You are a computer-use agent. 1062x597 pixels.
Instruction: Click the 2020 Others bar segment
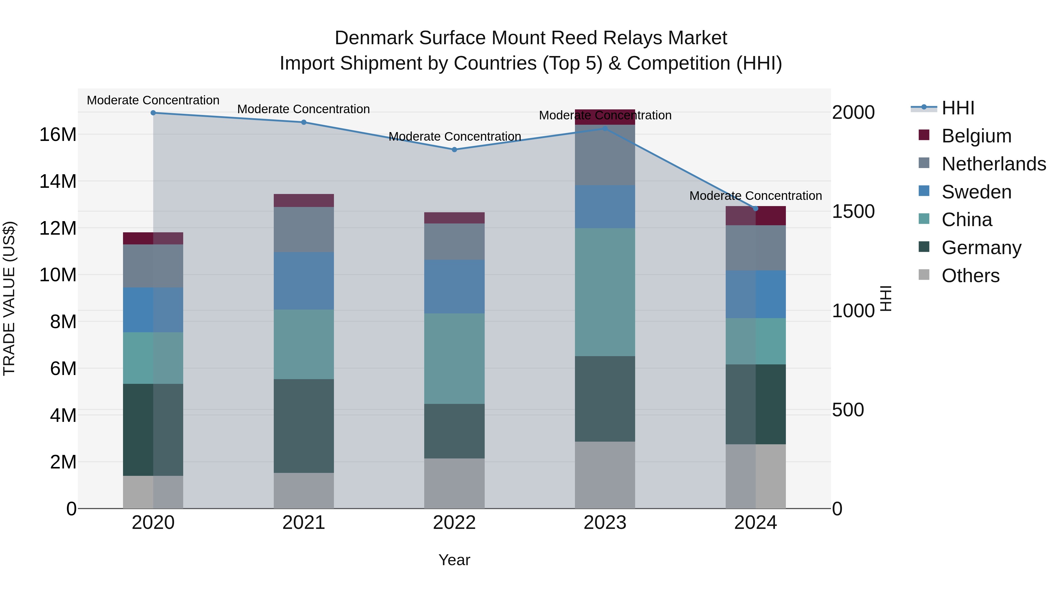tap(153, 492)
